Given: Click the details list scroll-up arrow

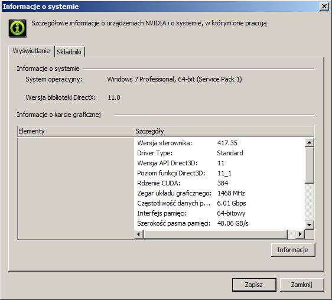Looking at the screenshot, I should click(x=309, y=142).
